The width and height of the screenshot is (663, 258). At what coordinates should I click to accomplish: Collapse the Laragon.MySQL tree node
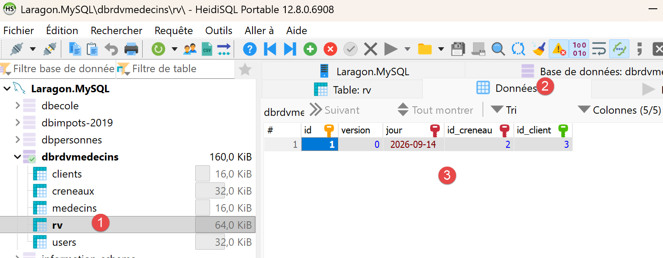[7, 89]
